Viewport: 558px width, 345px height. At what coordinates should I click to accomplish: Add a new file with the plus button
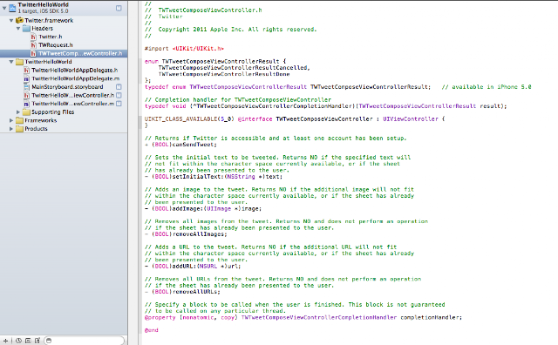5,341
